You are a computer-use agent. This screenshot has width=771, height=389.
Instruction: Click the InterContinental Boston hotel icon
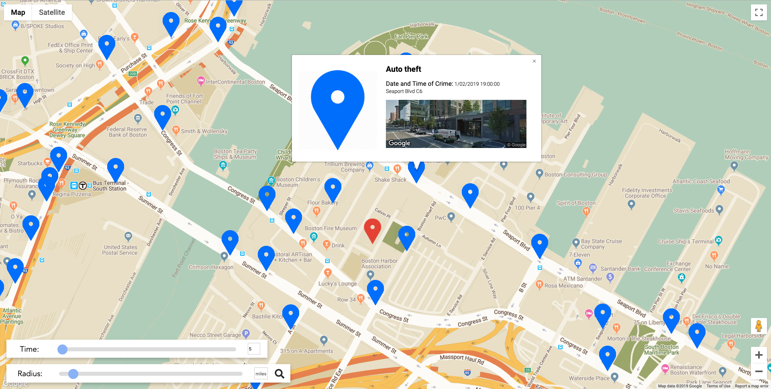point(201,81)
